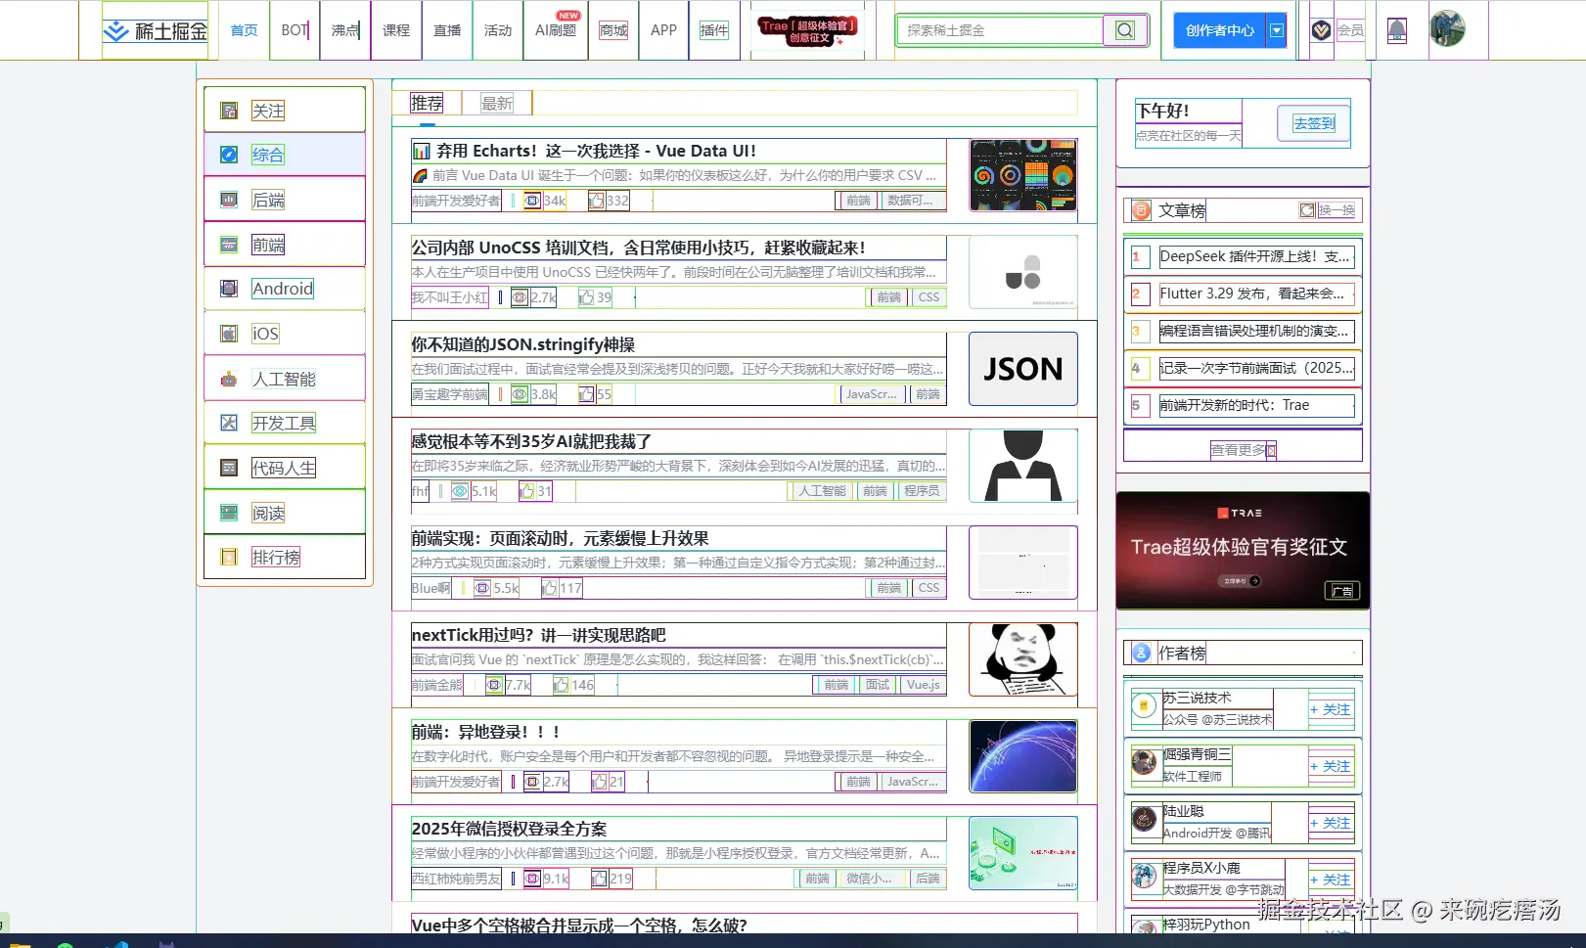Select 开发工具 in the sidebar
The image size is (1586, 948).
pyautogui.click(x=284, y=423)
